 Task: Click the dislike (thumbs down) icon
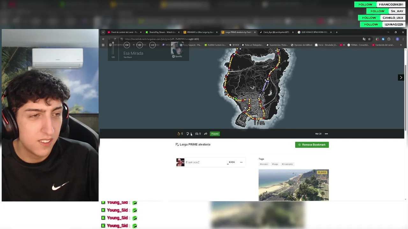[188, 134]
